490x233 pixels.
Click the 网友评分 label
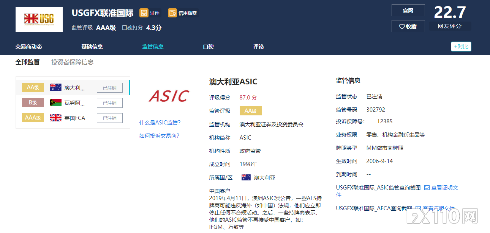tap(450, 26)
